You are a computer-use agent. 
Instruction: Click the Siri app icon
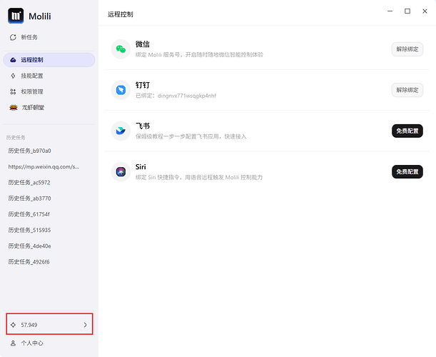pyautogui.click(x=121, y=171)
